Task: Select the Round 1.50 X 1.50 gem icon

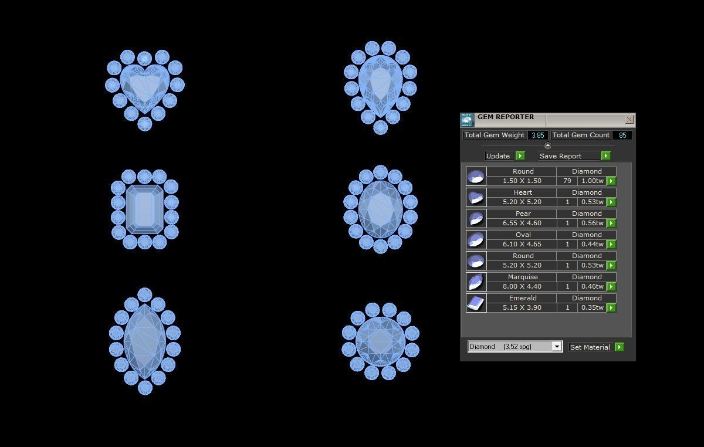Action: pyautogui.click(x=476, y=176)
